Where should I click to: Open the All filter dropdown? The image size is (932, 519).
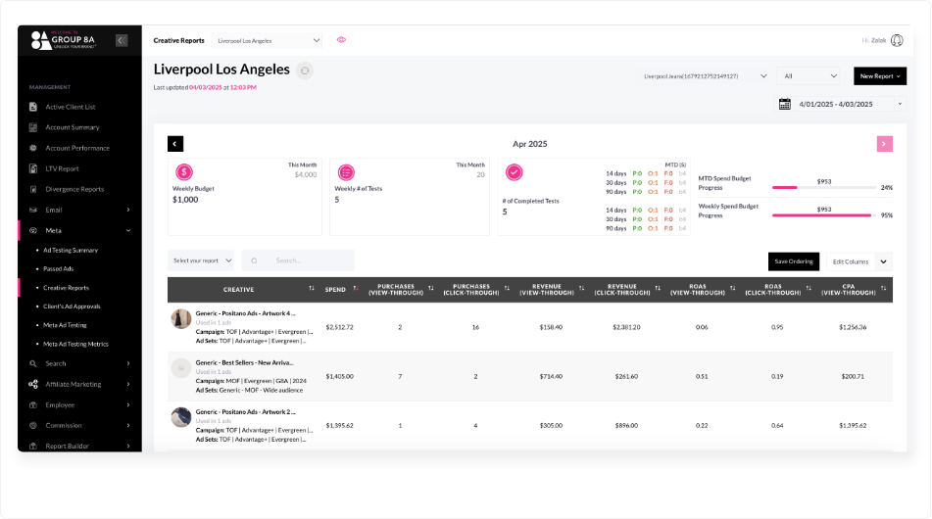point(809,76)
